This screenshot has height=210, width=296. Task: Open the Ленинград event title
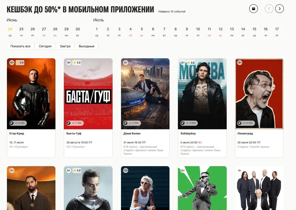click(x=245, y=134)
